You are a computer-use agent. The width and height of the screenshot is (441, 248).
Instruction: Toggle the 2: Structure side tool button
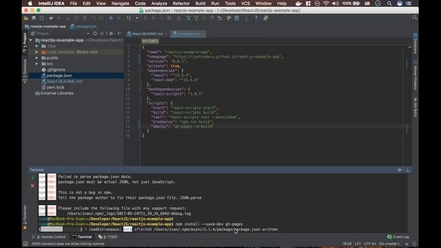tap(25, 71)
